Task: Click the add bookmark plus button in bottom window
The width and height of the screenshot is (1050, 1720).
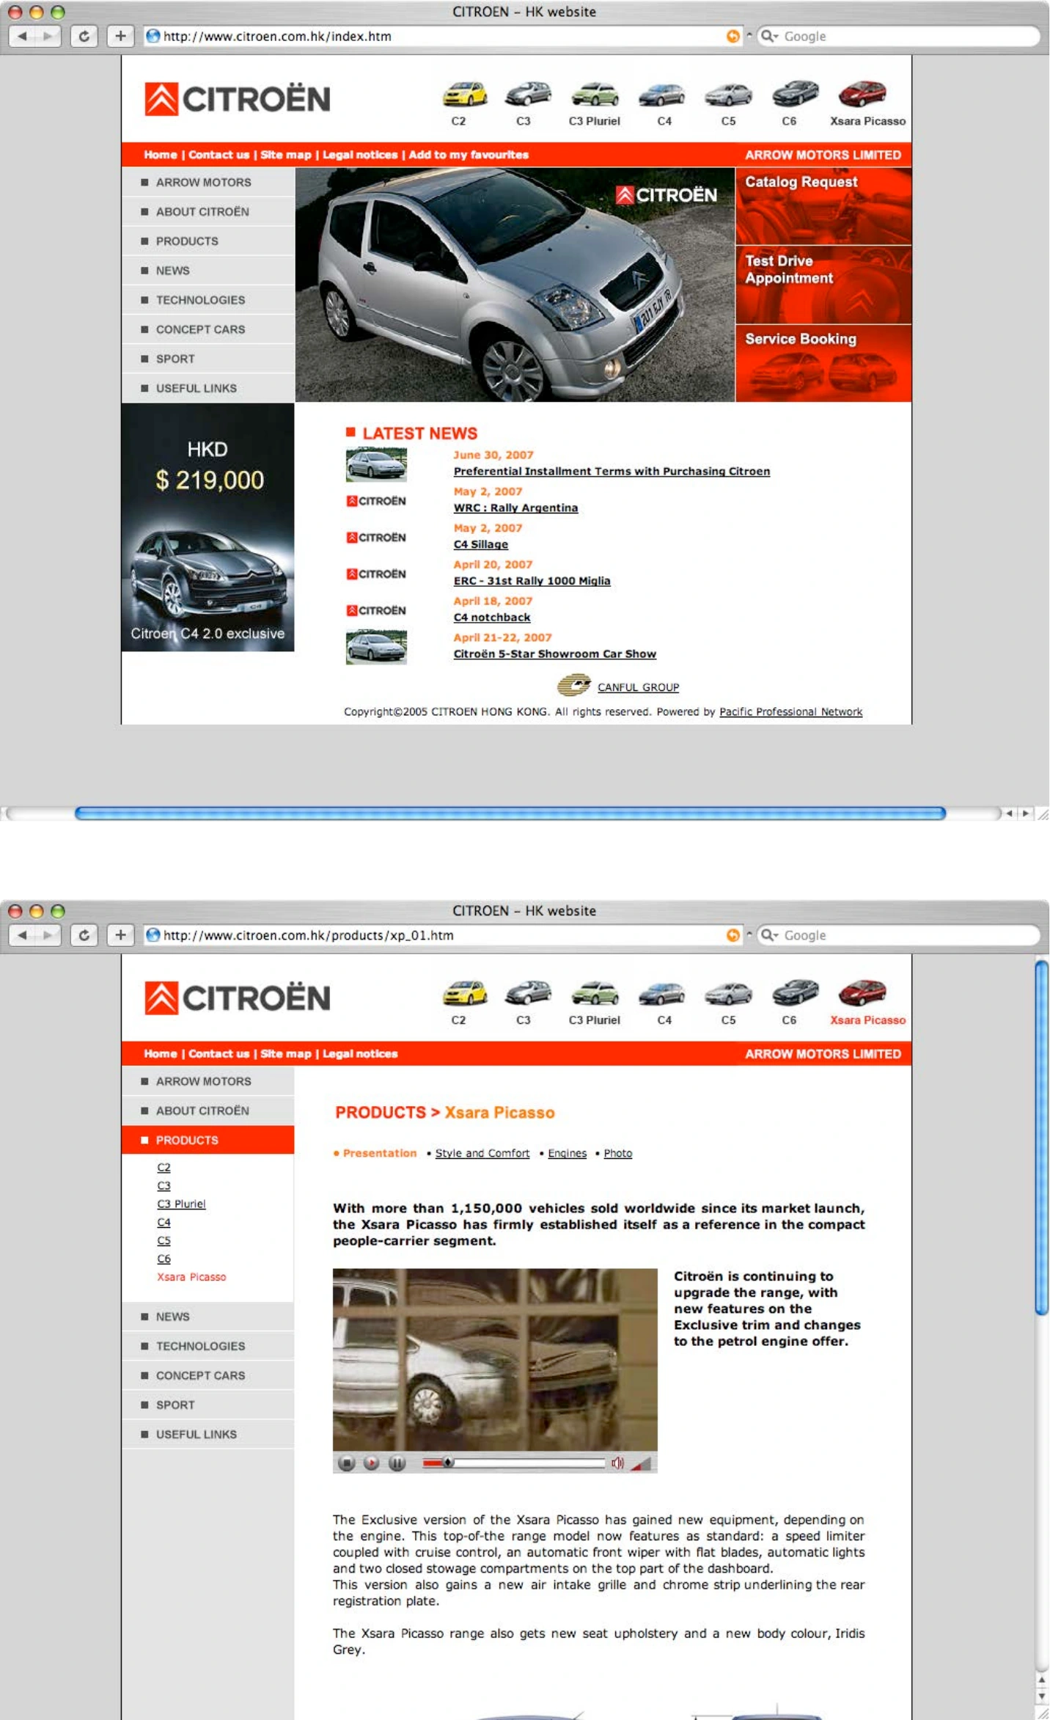Action: pos(120,934)
